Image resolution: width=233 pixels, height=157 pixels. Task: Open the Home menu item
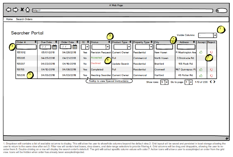(9, 19)
